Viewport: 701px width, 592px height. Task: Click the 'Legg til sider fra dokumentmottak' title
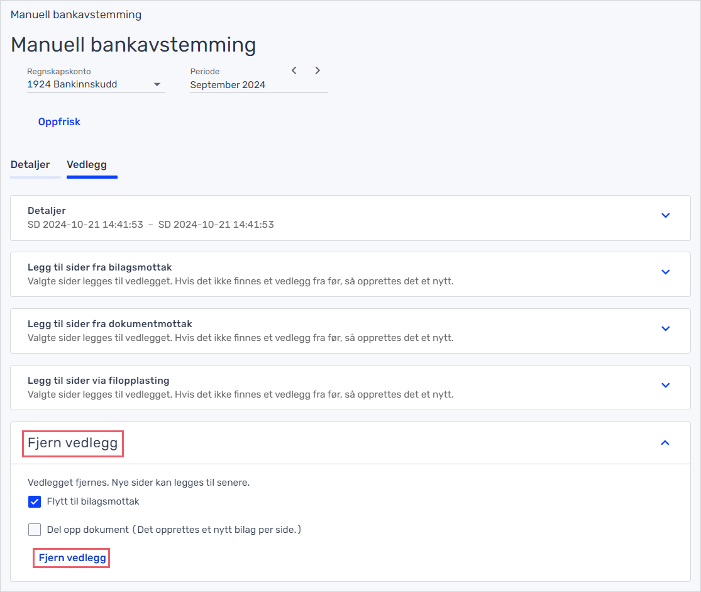(x=110, y=324)
